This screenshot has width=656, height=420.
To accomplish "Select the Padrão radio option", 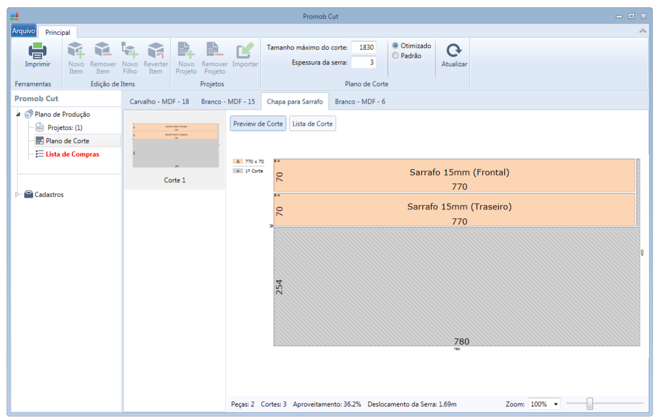I will (395, 55).
